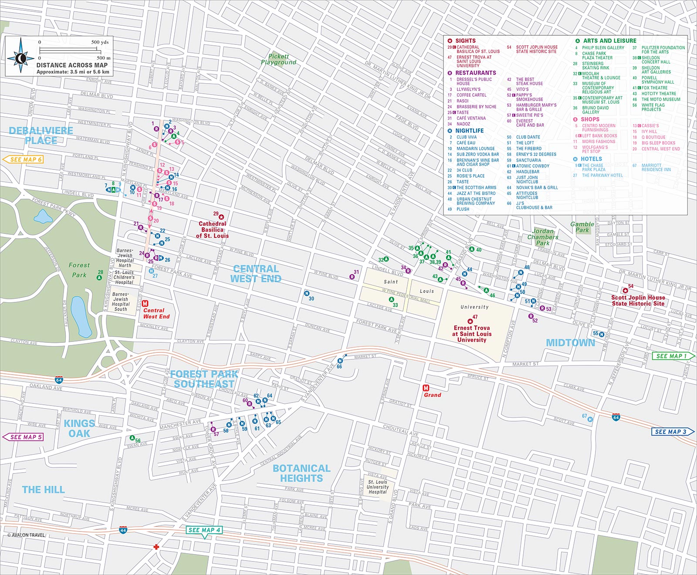Image resolution: width=697 pixels, height=575 pixels.
Task: Click the Arts and Leisure A icon in legend
Action: [578, 41]
